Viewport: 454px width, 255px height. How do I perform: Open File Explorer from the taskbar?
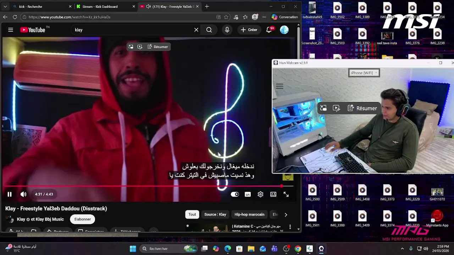251,249
